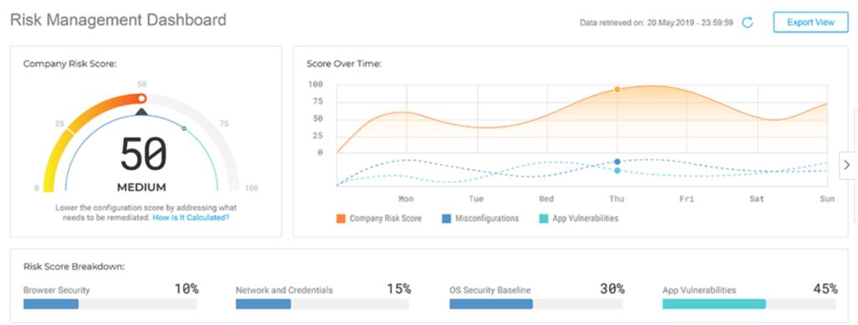Image resolution: width=858 pixels, height=325 pixels.
Task: Click the large 50 risk score number
Action: click(142, 155)
